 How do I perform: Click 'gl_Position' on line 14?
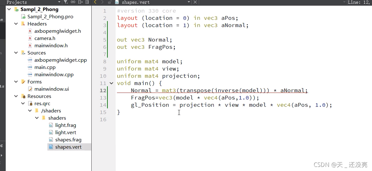(x=150, y=105)
